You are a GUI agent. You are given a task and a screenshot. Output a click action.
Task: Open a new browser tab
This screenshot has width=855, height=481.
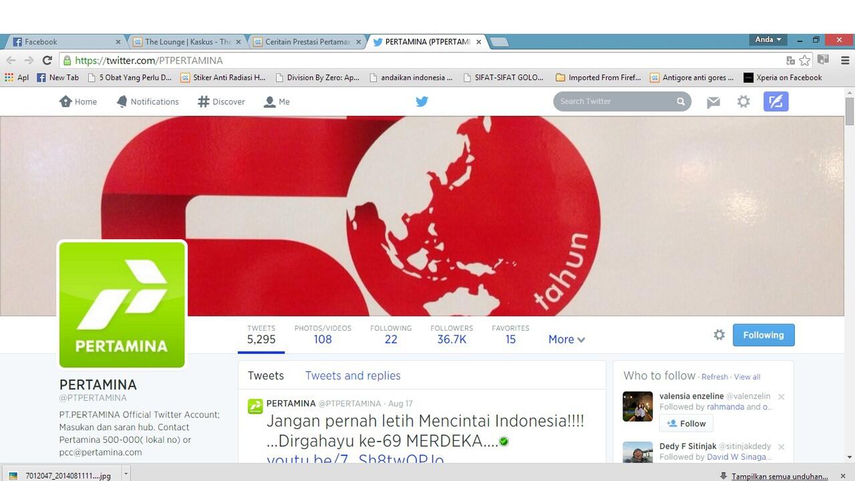click(x=499, y=42)
